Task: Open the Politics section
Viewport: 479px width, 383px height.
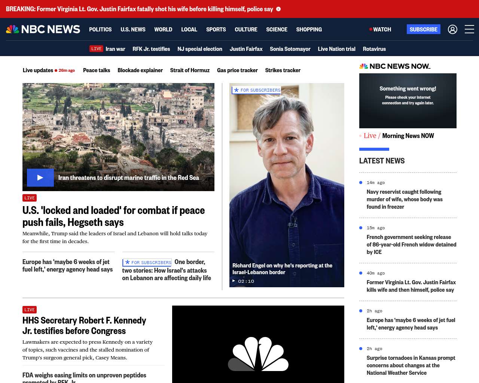Action: [x=100, y=29]
